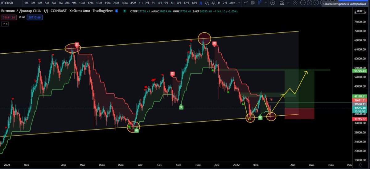Select the Н weekly timeframe

tap(219, 3)
